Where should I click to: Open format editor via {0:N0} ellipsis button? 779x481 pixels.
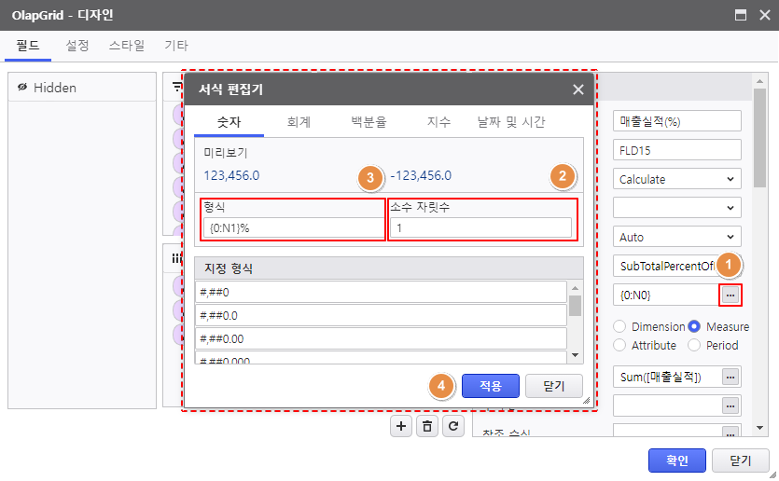(x=730, y=295)
